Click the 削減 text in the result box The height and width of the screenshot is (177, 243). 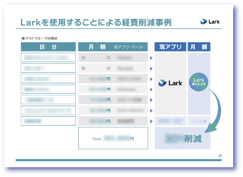pos(193,139)
